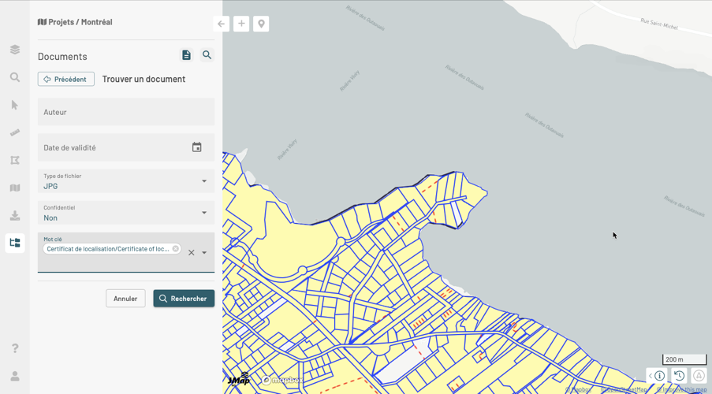
Task: Click the add plus button above map
Action: pyautogui.click(x=241, y=24)
